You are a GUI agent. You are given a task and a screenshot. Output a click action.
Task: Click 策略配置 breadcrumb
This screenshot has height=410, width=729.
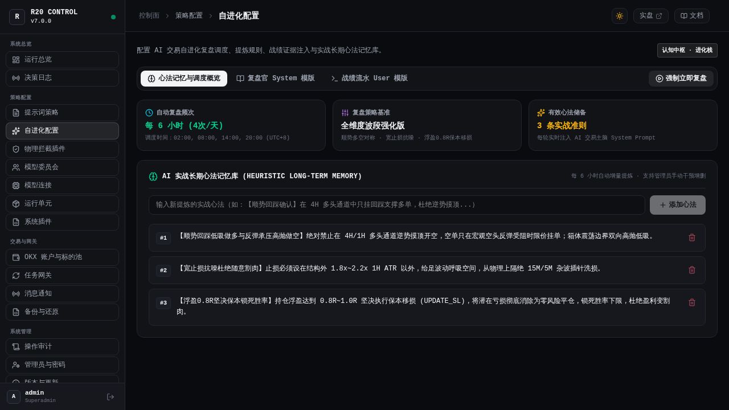189,16
